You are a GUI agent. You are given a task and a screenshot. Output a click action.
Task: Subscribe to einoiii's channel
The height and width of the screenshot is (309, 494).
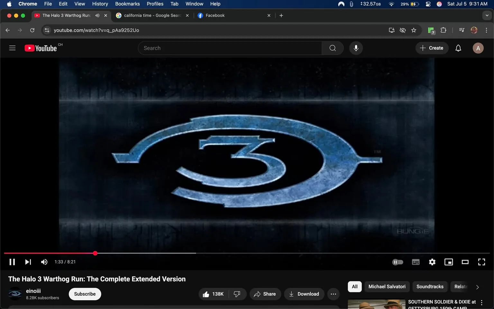coord(85,294)
